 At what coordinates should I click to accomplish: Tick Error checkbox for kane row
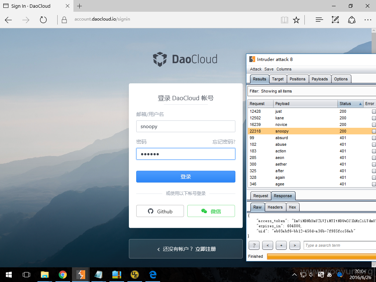[x=373, y=118]
